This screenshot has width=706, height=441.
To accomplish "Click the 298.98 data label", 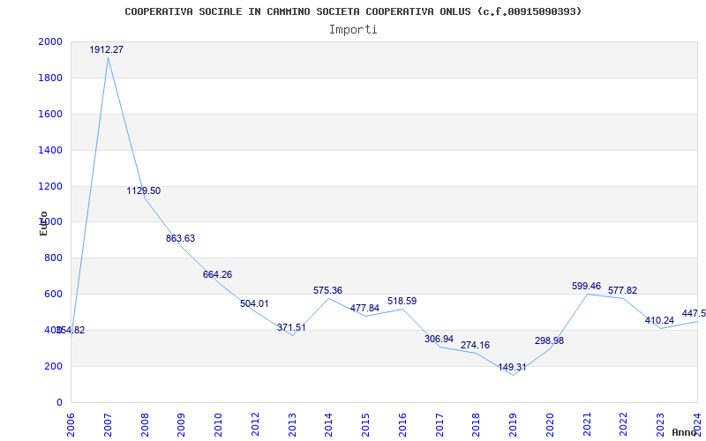I will [549, 340].
